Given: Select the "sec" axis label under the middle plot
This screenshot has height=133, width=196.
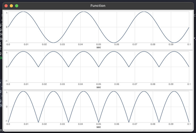Looking at the screenshot, I should click(x=99, y=87).
